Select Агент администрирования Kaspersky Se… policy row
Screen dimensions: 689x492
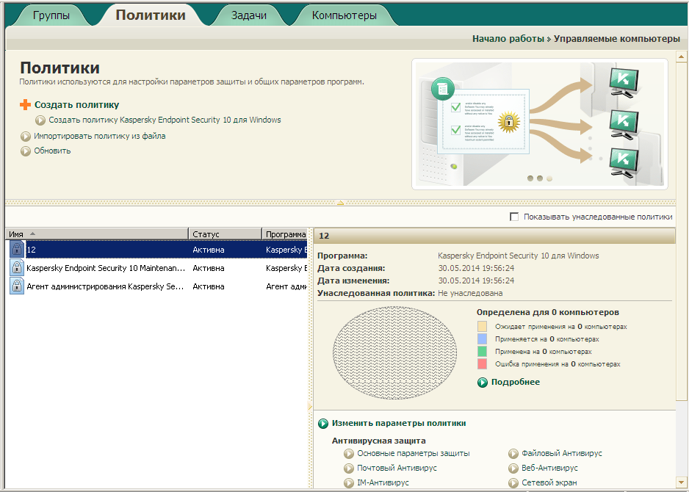tap(156, 286)
